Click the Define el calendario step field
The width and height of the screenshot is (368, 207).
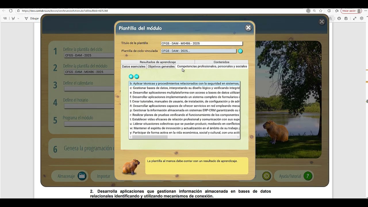89,89
